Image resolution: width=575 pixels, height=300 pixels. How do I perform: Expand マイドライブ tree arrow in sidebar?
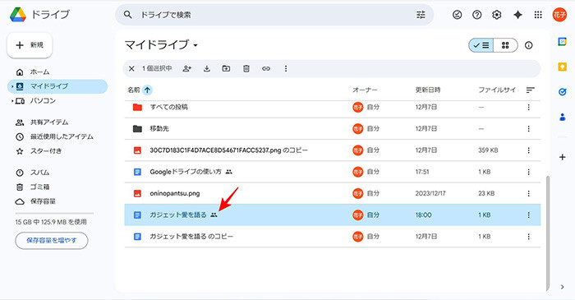pos(12,86)
